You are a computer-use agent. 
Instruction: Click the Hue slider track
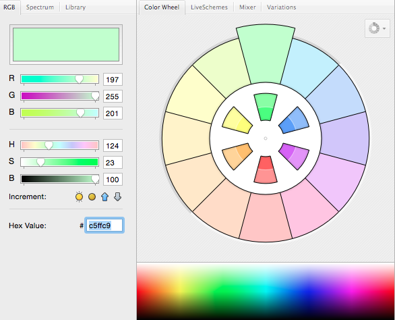pos(59,145)
